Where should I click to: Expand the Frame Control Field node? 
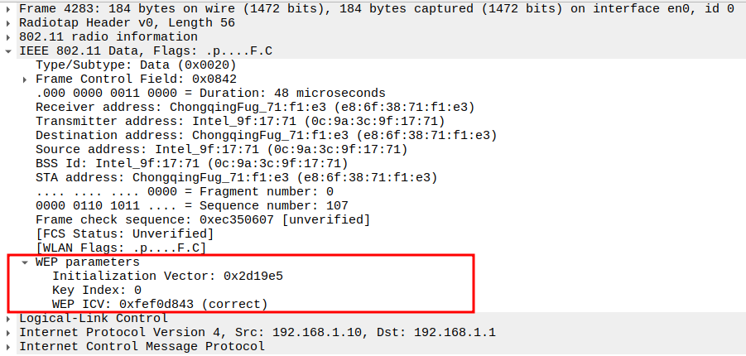(26, 79)
